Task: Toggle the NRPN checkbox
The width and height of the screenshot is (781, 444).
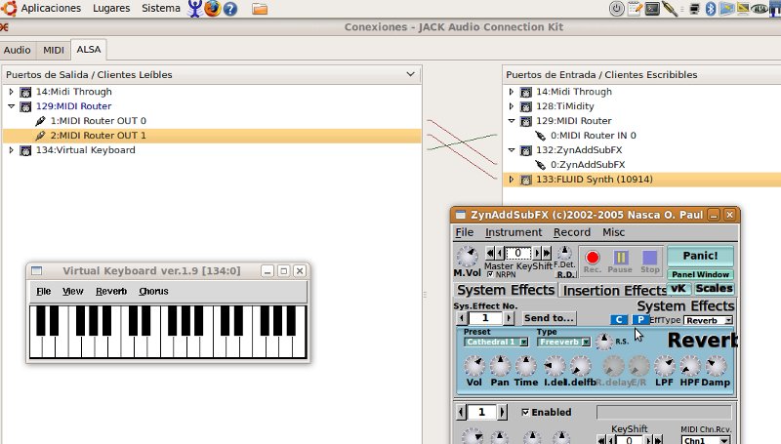Action: click(490, 274)
